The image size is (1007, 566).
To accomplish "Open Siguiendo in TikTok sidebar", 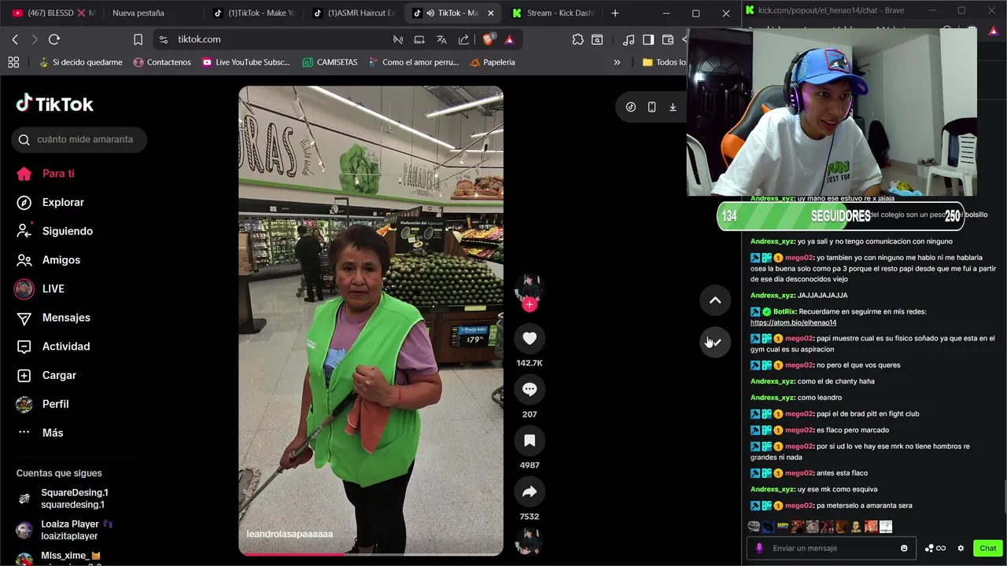I will tap(57, 231).
